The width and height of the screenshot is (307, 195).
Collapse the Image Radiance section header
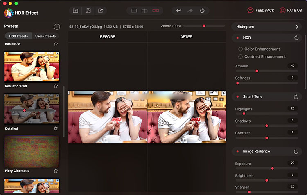[256, 152]
